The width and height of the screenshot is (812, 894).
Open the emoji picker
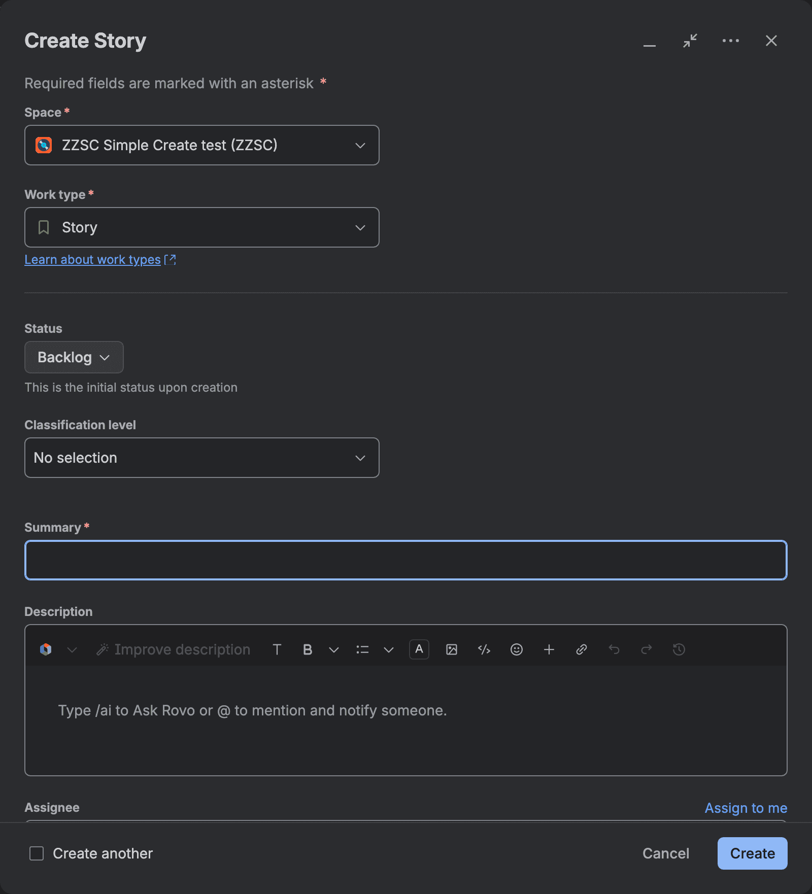(517, 649)
